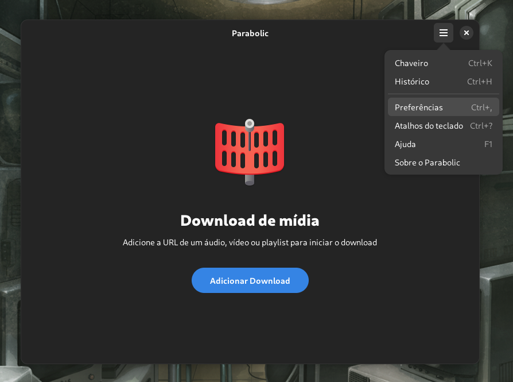
Task: Open Atalhos do teclado entry
Action: 444,126
